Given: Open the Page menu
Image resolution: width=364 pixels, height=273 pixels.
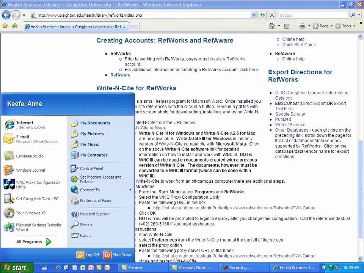Looking at the screenshot, I should [323, 26].
